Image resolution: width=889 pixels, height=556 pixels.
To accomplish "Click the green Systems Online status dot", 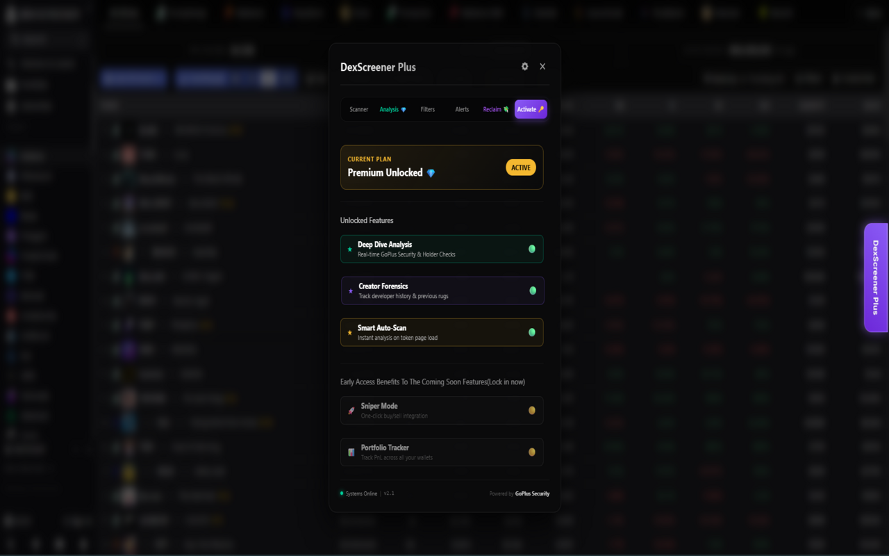I will tap(342, 493).
